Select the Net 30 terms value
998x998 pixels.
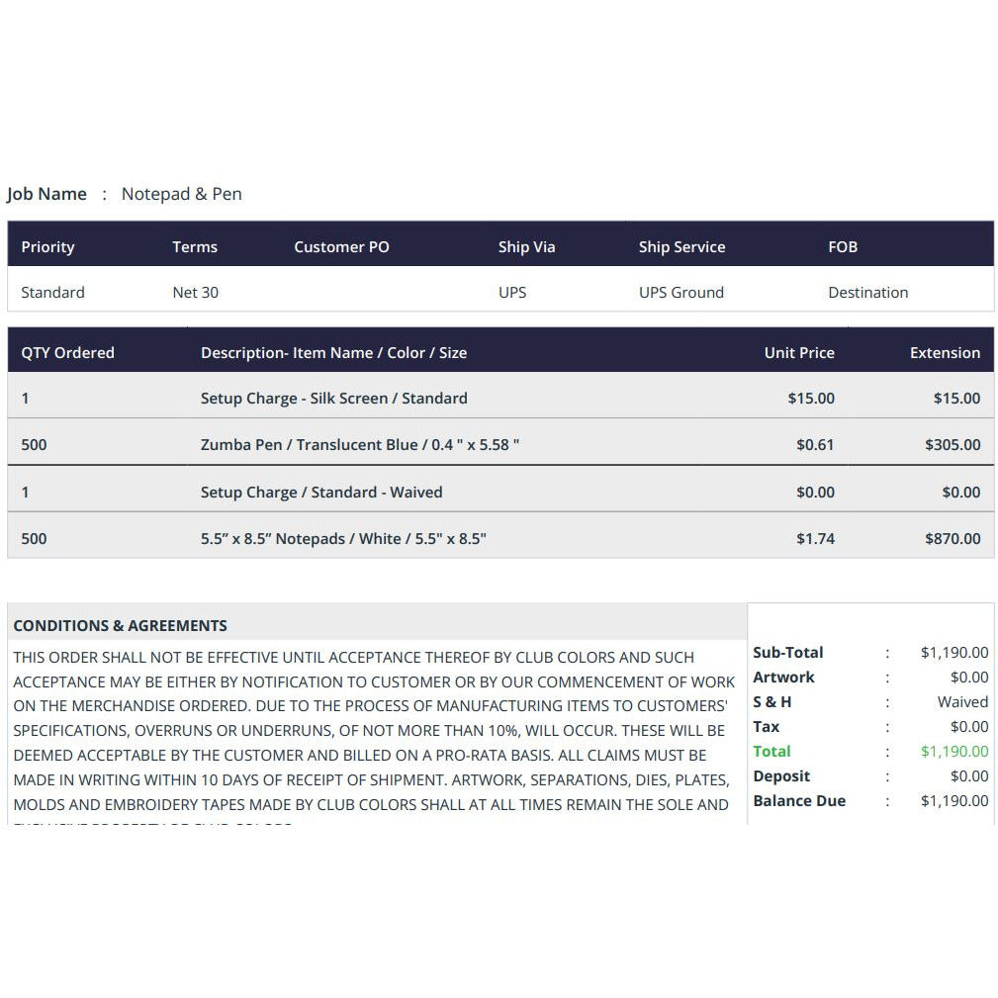196,292
